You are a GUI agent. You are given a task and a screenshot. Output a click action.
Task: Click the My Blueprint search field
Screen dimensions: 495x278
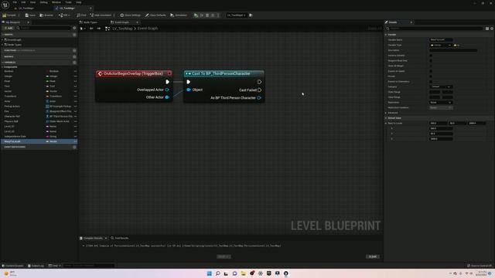(44, 28)
